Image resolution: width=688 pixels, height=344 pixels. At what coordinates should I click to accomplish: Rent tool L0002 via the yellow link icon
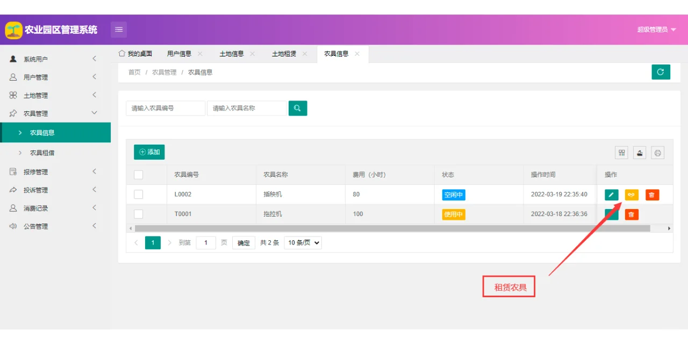pyautogui.click(x=632, y=195)
